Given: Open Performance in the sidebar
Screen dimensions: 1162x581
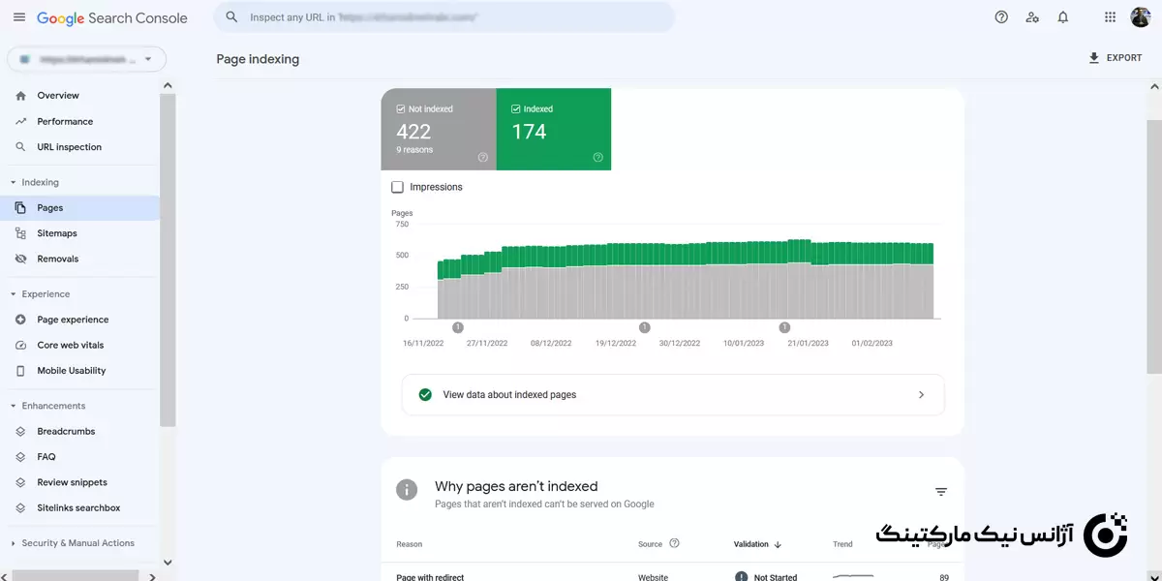Looking at the screenshot, I should [65, 122].
